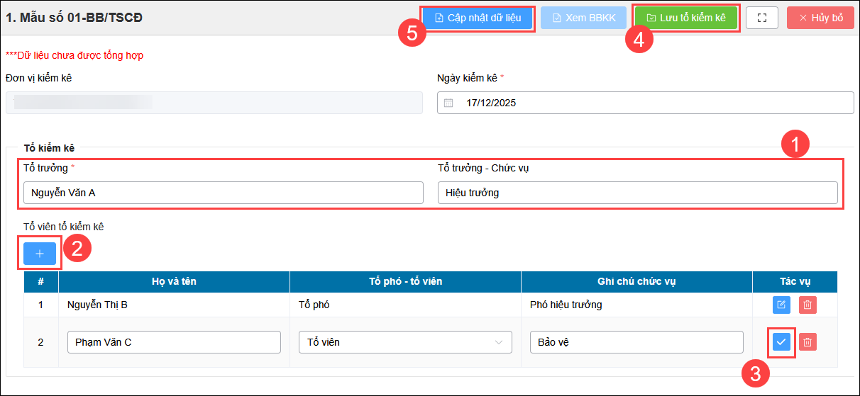Click Tổ trưởng - Chức vụ input field
The width and height of the screenshot is (860, 396).
pyautogui.click(x=637, y=193)
